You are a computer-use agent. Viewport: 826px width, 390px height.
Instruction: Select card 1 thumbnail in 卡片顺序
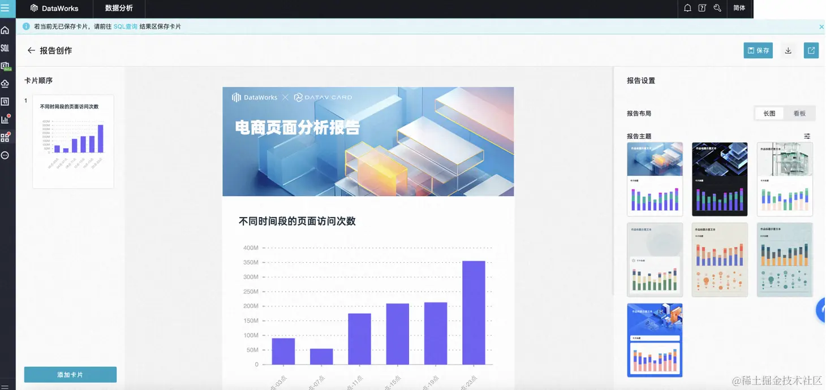point(73,141)
